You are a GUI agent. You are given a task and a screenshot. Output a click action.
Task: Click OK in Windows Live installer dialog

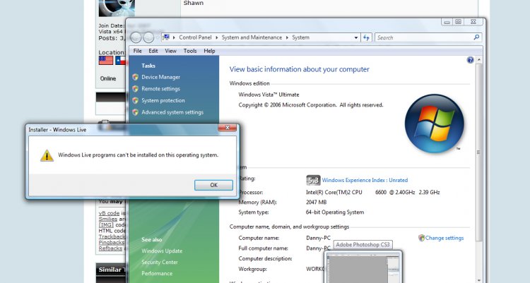tap(213, 185)
